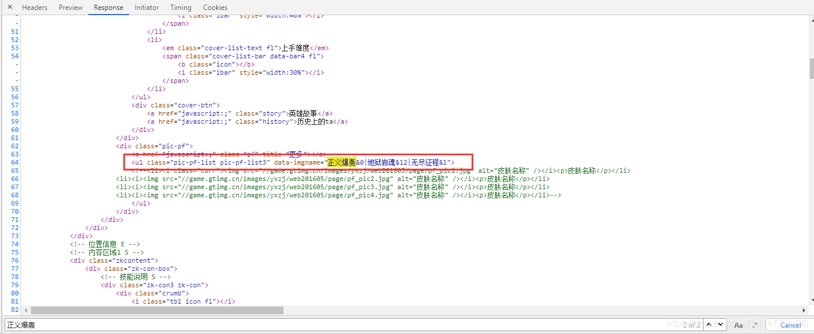Click line number 64 in the gutter

point(15,162)
